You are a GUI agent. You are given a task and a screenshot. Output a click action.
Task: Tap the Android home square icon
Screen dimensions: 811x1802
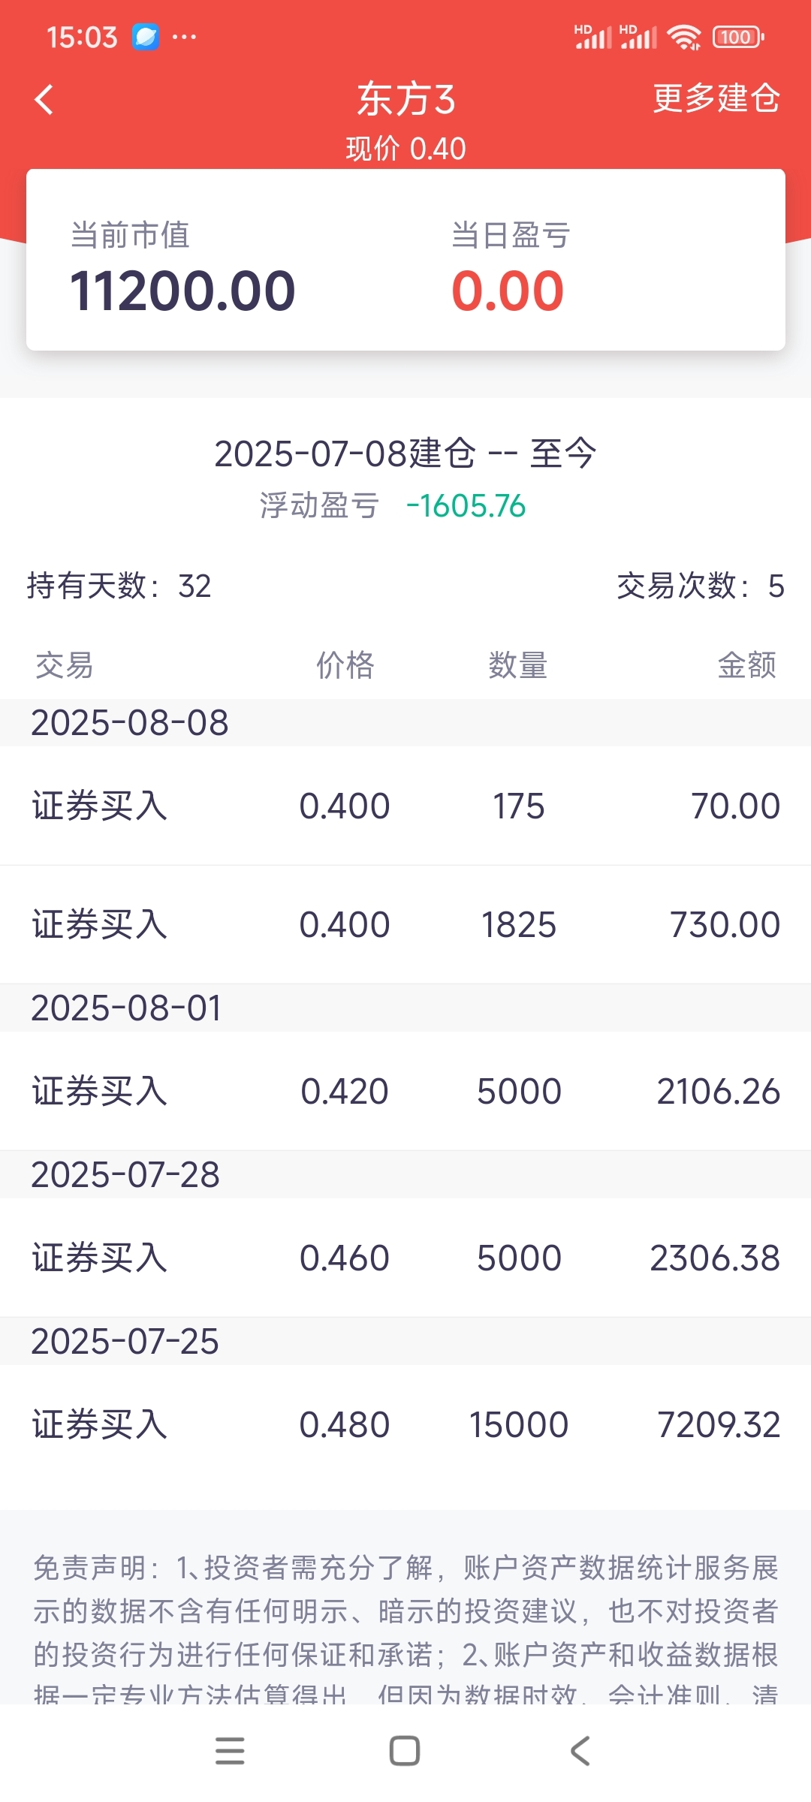tap(405, 1751)
